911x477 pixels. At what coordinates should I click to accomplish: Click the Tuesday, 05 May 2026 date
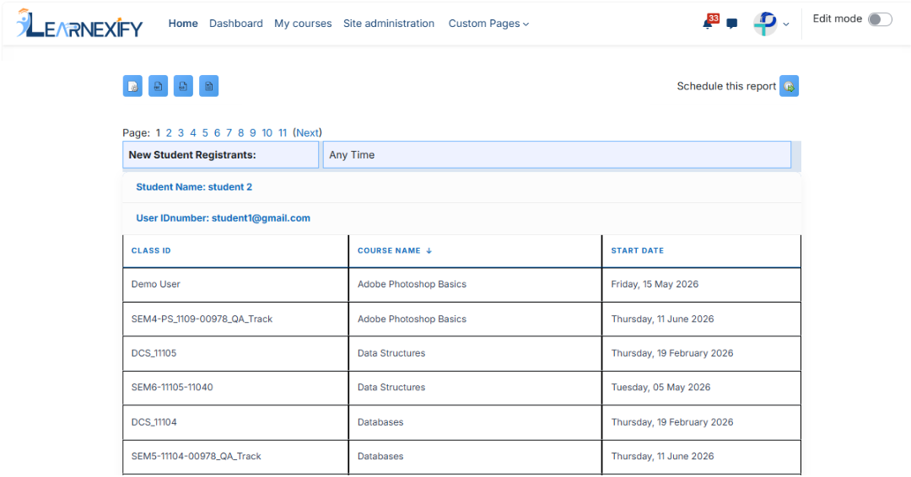pyautogui.click(x=660, y=388)
